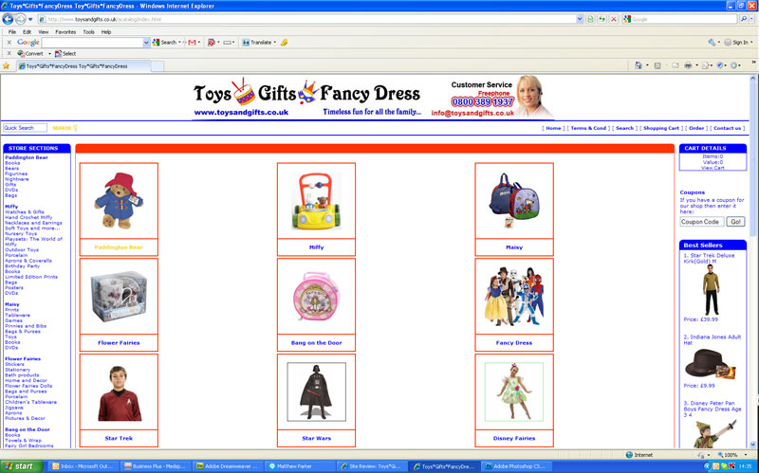Expand the Sign In dropdown
Image resolution: width=759 pixels, height=473 pixels.
751,42
